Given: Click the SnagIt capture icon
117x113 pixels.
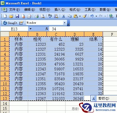Looking at the screenshot, I should tap(10, 23).
